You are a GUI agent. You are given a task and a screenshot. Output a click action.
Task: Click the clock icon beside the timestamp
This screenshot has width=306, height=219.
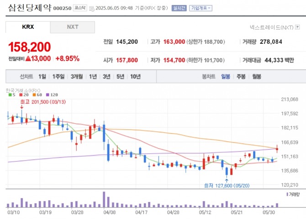(x=91, y=9)
